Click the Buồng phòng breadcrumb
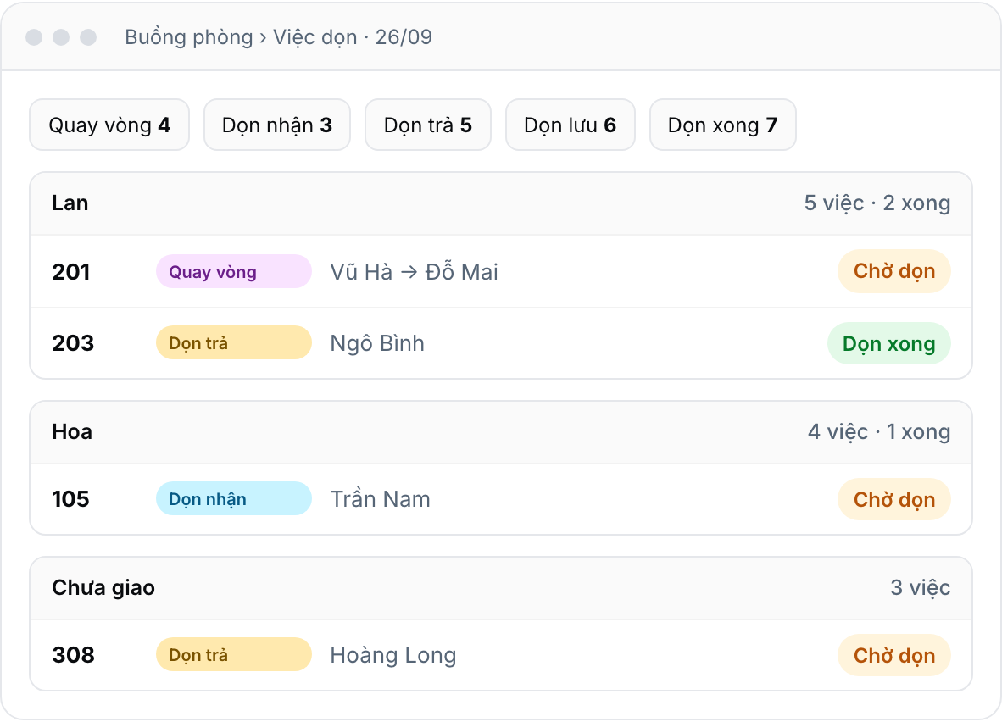Screen dimensions: 1002x722 coord(189,37)
